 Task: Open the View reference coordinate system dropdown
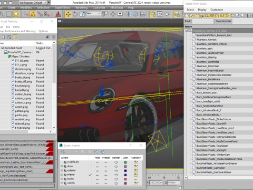pos(93,13)
